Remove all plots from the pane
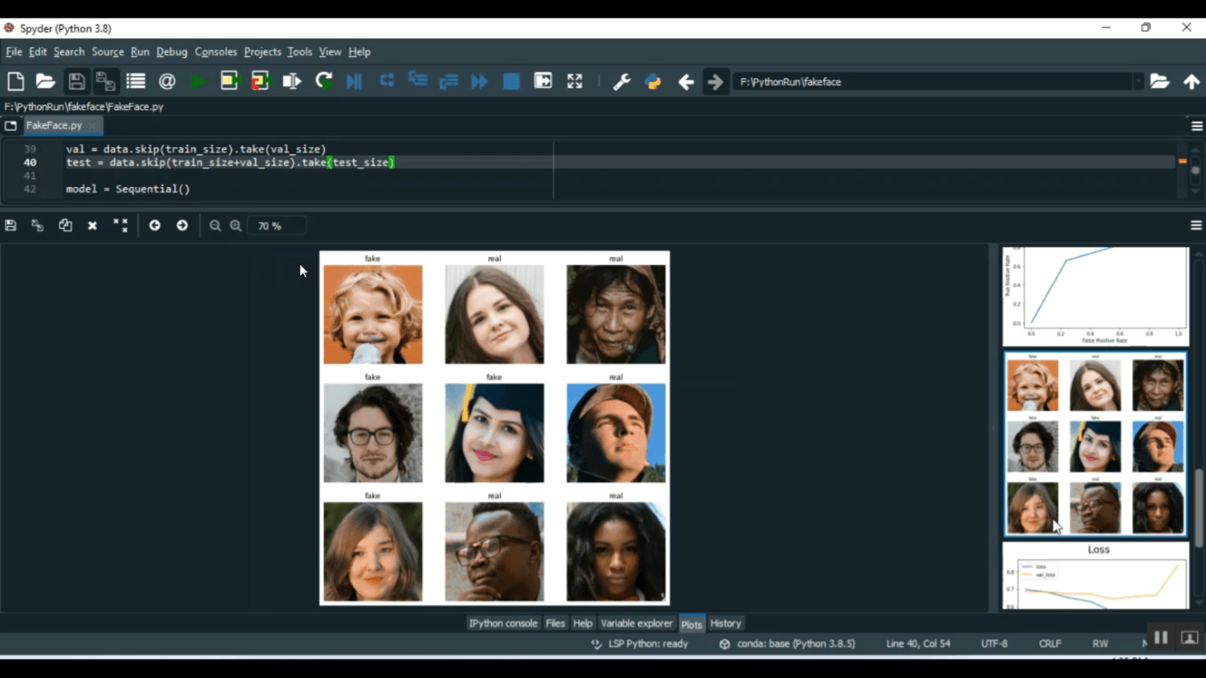 [121, 226]
